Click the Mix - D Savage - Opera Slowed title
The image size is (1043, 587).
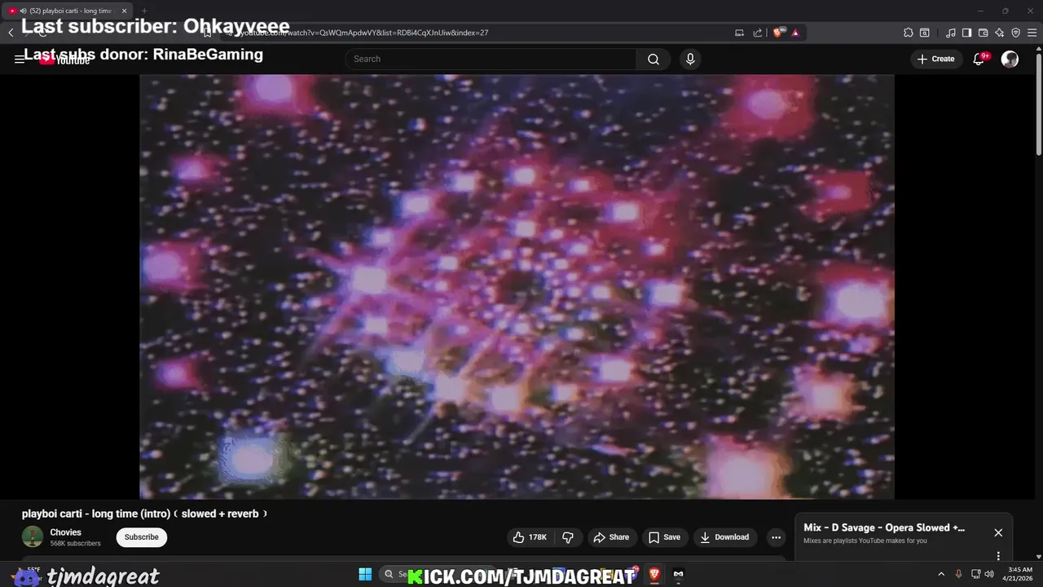[884, 527]
